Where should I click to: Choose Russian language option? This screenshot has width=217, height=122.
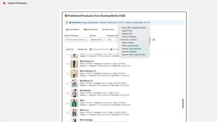click(x=134, y=49)
